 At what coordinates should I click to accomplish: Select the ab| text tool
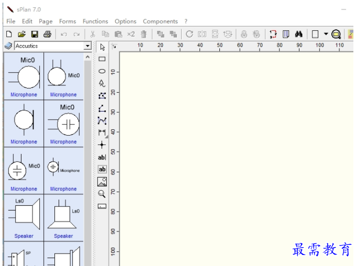(x=102, y=158)
